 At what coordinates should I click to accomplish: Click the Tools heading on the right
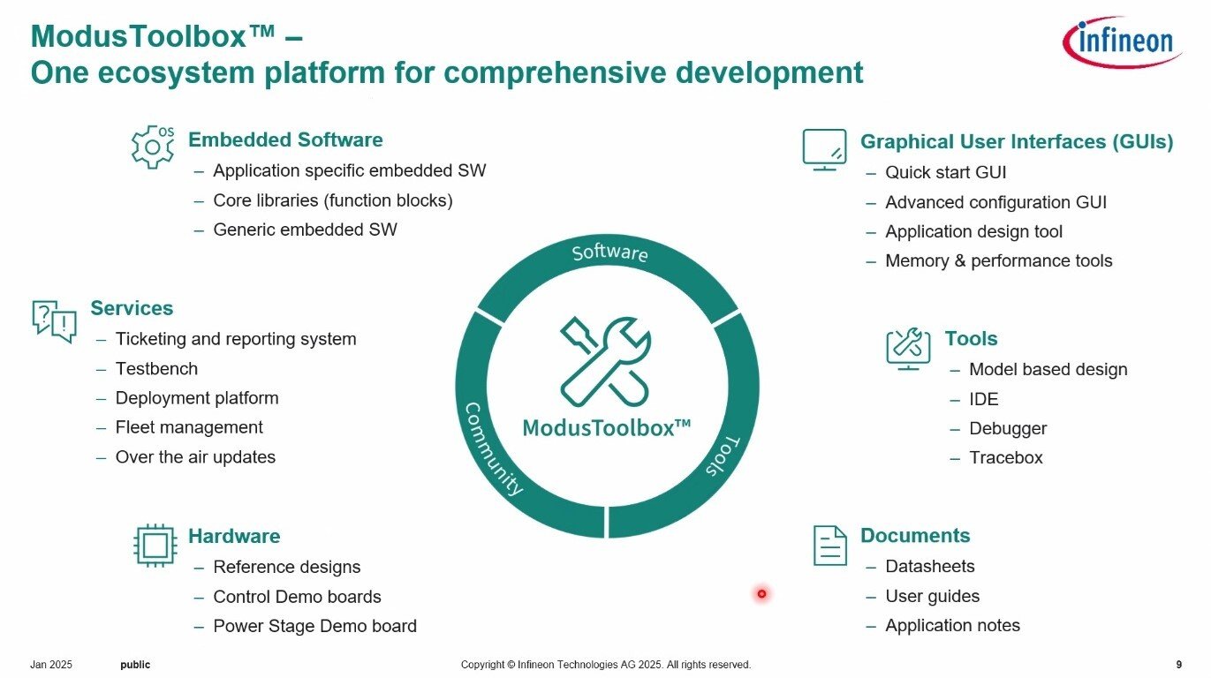point(971,339)
